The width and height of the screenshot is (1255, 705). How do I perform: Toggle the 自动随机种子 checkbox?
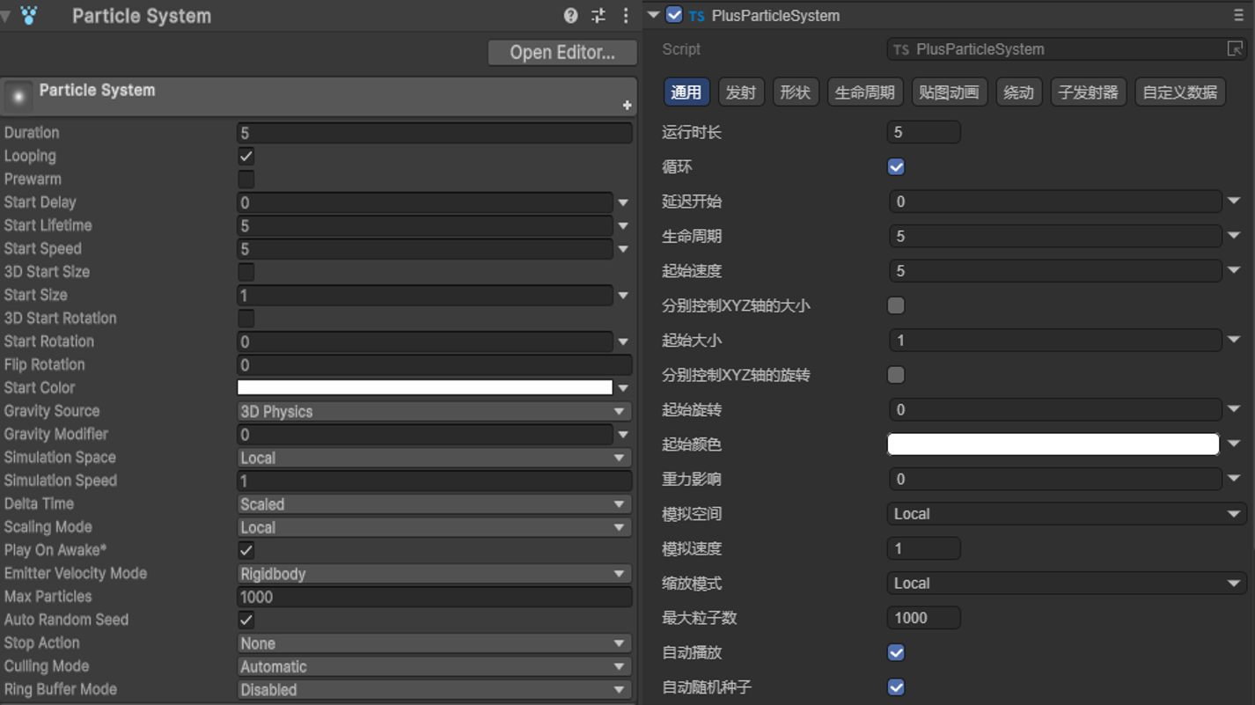pyautogui.click(x=896, y=687)
